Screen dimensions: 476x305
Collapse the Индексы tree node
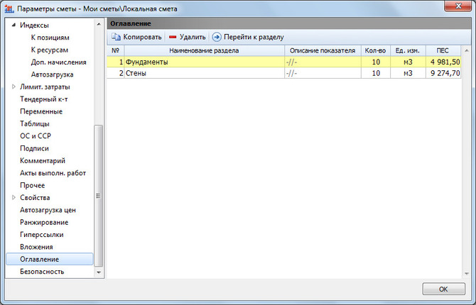click(13, 25)
